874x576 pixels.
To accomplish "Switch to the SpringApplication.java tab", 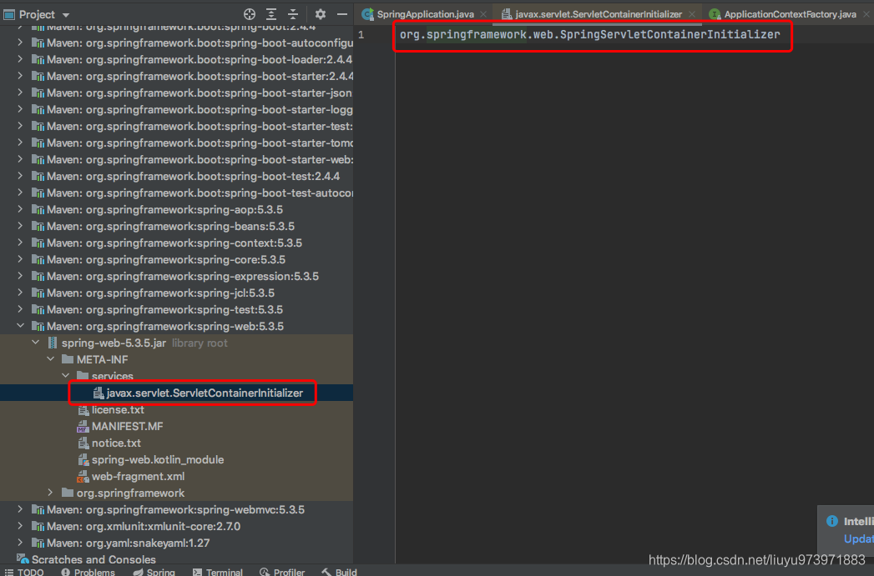I will [x=425, y=13].
